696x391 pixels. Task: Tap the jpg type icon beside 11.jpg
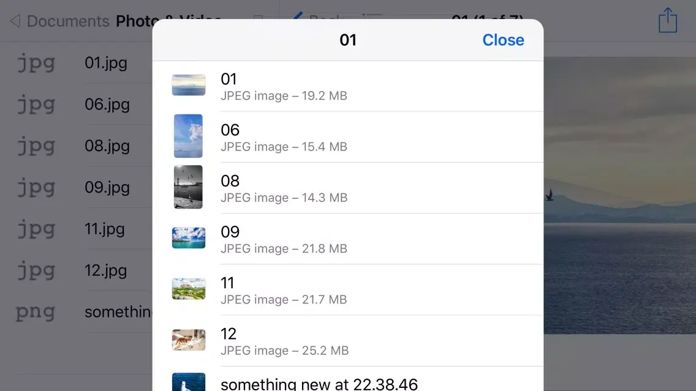pyautogui.click(x=36, y=229)
